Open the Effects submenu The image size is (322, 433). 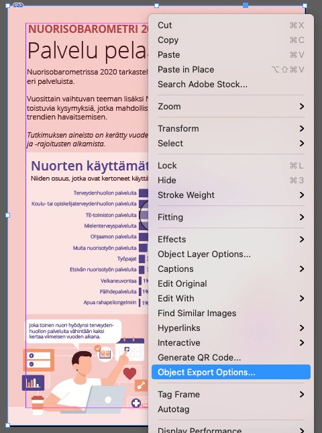pos(231,239)
